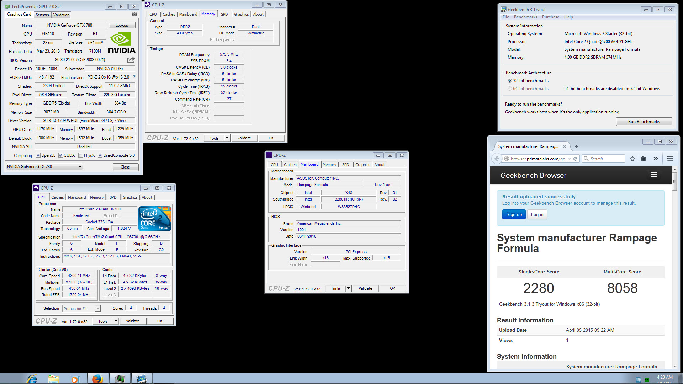This screenshot has width=683, height=384.
Task: Click scrollbar up arrow in Firefox
Action: pos(674,169)
